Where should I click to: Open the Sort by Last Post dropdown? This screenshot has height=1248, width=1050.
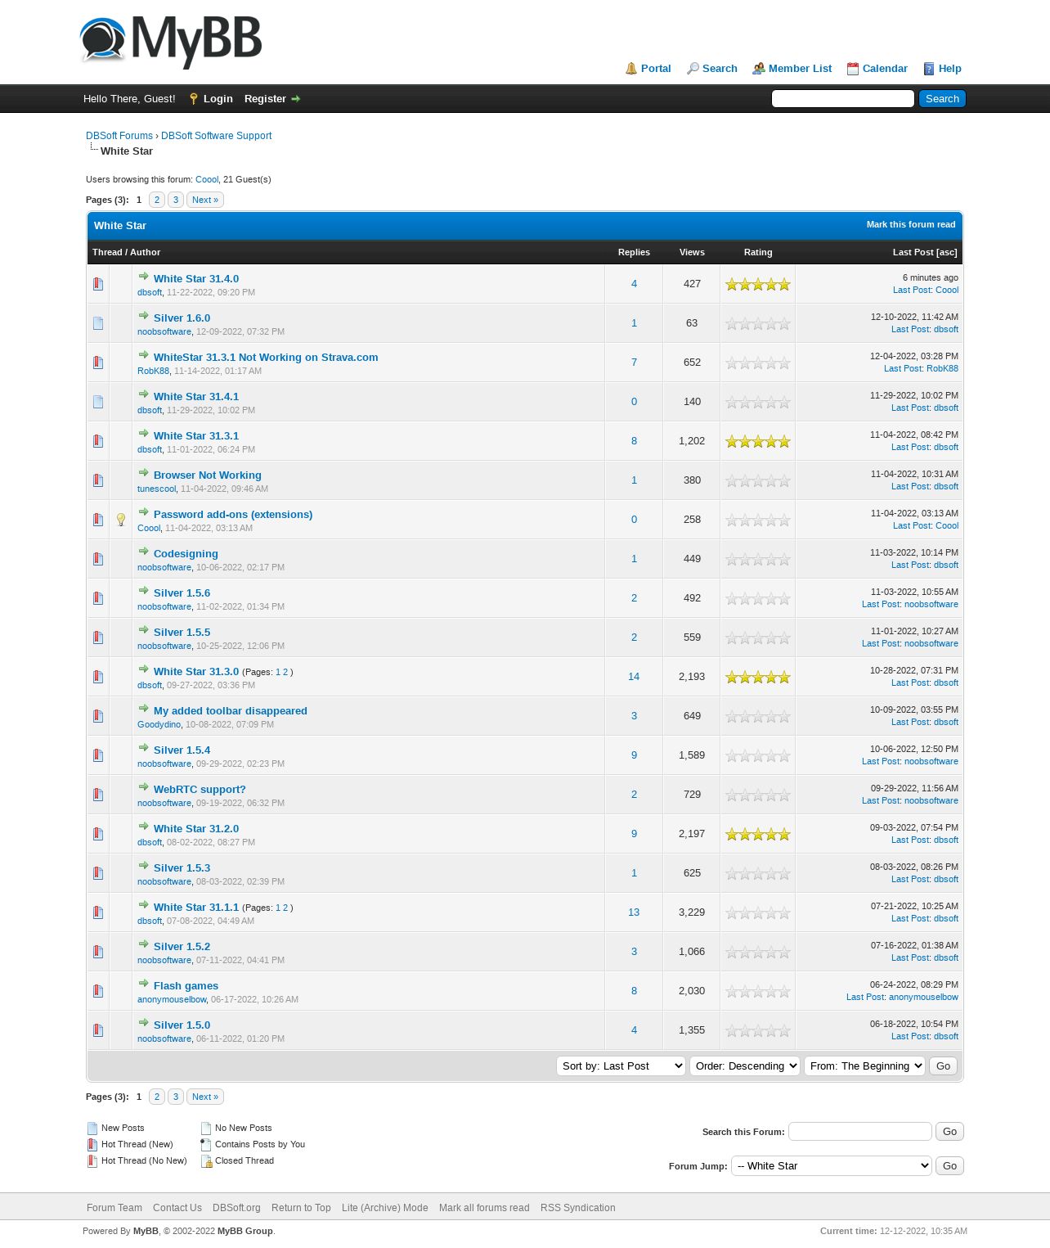[621, 1066]
